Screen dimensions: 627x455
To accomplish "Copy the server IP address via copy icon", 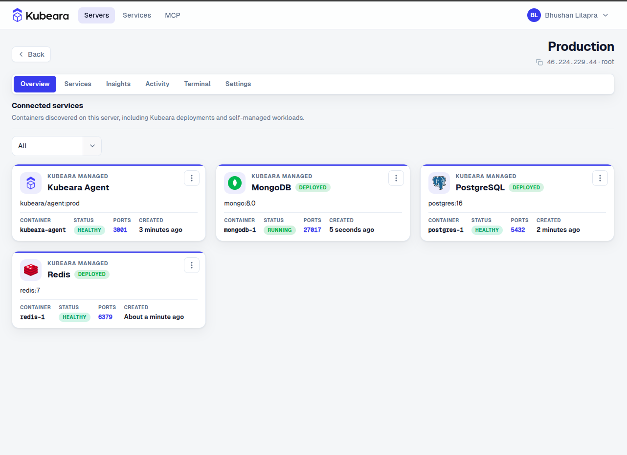I will [x=539, y=62].
